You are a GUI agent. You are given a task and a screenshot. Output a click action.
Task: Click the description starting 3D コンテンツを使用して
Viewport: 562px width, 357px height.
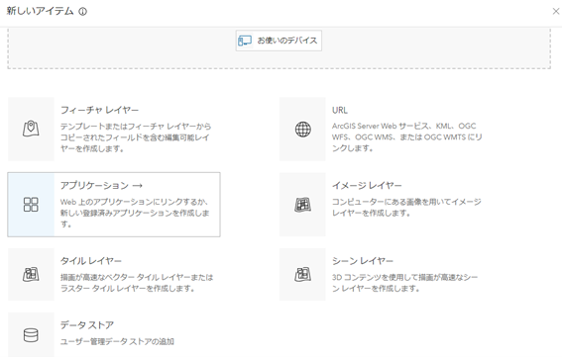[x=405, y=283]
